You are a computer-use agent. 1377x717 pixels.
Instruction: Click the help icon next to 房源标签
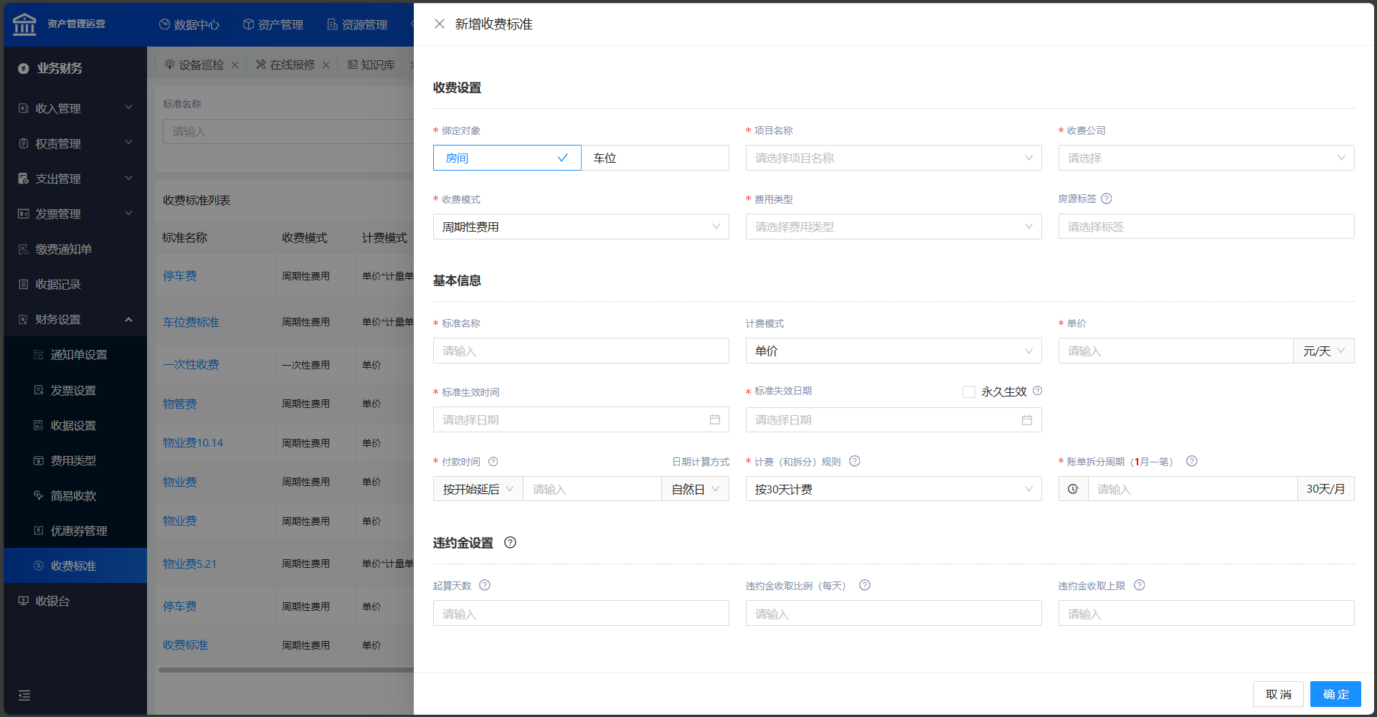tap(1106, 199)
